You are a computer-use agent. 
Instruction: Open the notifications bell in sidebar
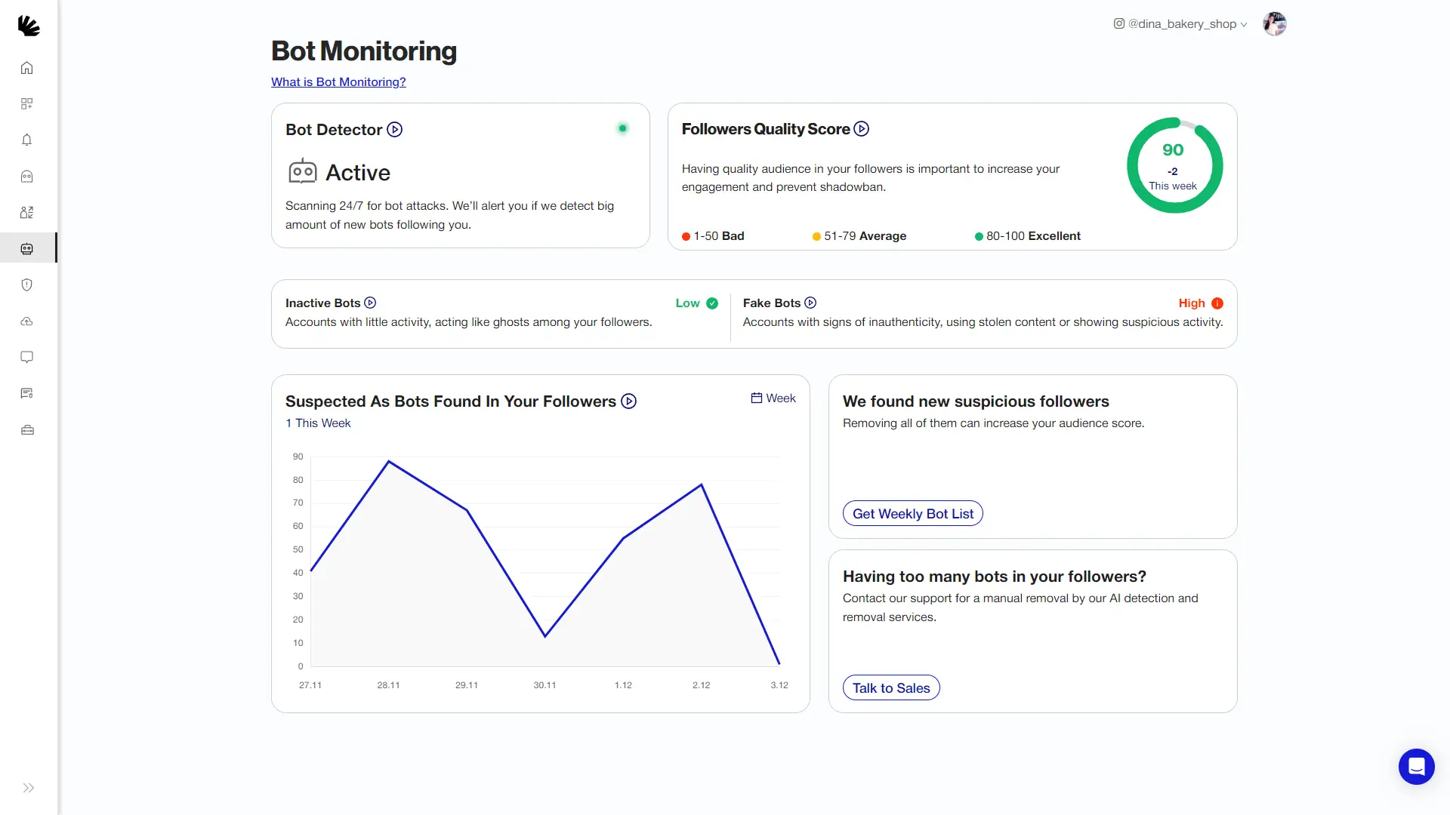[26, 140]
